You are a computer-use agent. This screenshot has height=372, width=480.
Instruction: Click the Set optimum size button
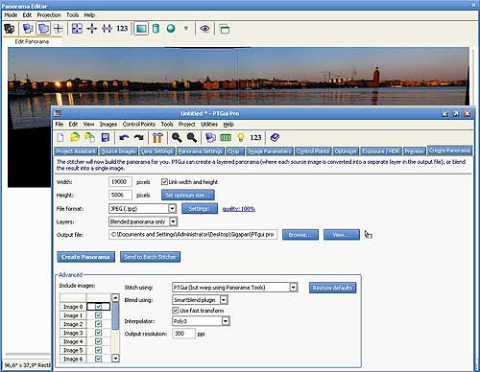click(x=188, y=195)
